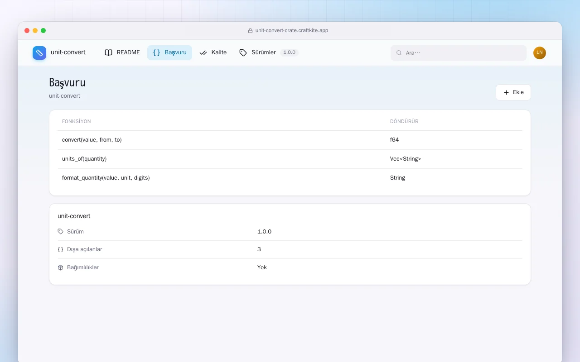Click the unit-convert app logo icon
Screen dimensions: 580x362
point(39,53)
